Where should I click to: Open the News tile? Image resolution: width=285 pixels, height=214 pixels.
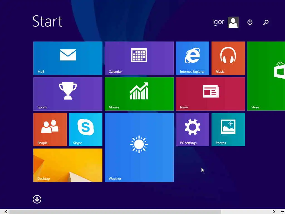pos(210,94)
